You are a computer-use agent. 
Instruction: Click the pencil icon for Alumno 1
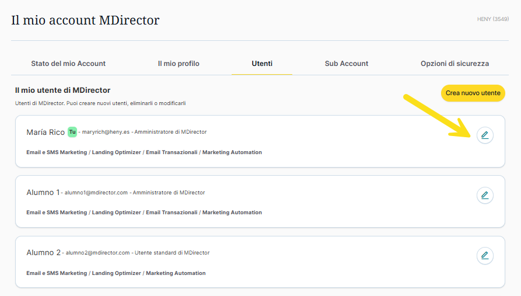[x=485, y=195]
